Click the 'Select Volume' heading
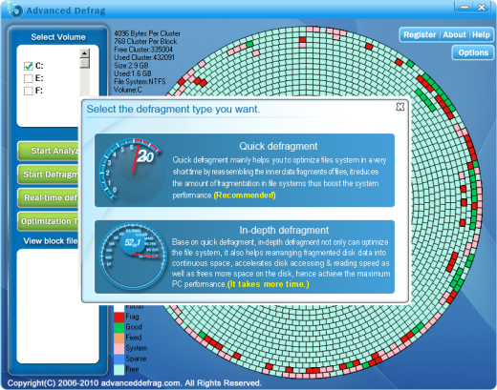The width and height of the screenshot is (497, 390). tap(58, 37)
